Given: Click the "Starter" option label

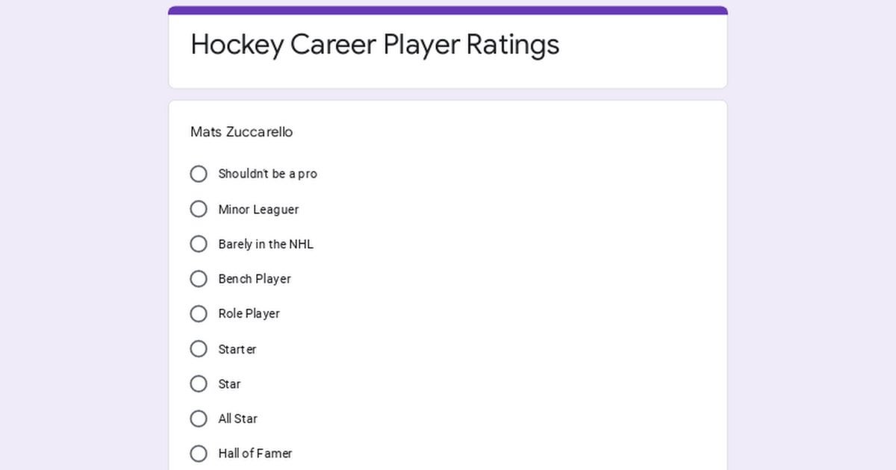Looking at the screenshot, I should tap(237, 349).
